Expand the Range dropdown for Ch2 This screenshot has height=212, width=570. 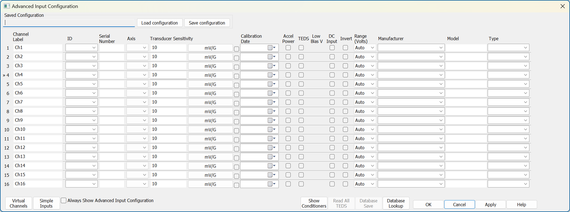coord(372,57)
